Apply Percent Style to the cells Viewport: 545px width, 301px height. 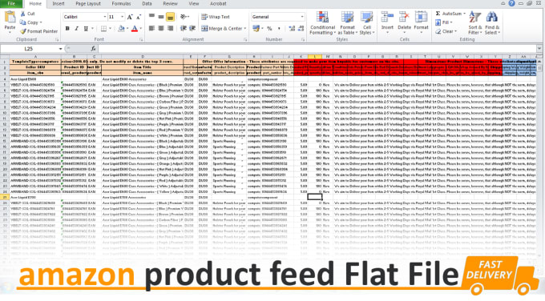point(269,29)
